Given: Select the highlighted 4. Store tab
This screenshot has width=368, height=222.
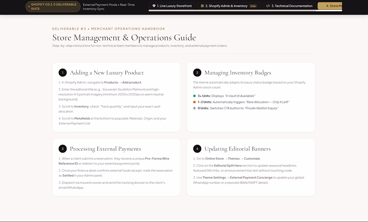Looking at the screenshot, I should point(330,6).
